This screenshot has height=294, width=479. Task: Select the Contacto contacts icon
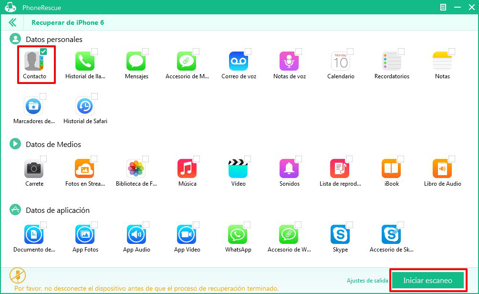tap(33, 61)
